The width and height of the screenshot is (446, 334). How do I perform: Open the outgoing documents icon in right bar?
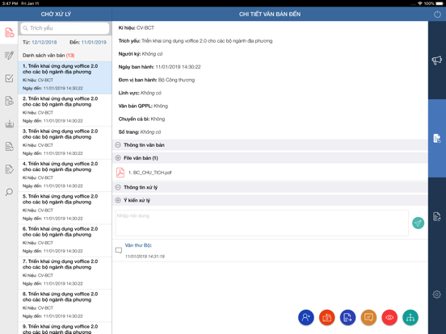(437, 217)
